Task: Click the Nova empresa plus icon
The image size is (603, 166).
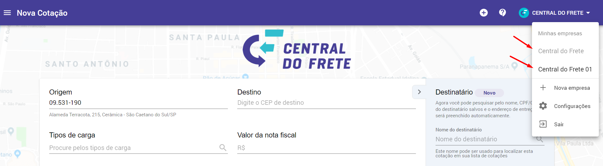Action: (x=543, y=87)
